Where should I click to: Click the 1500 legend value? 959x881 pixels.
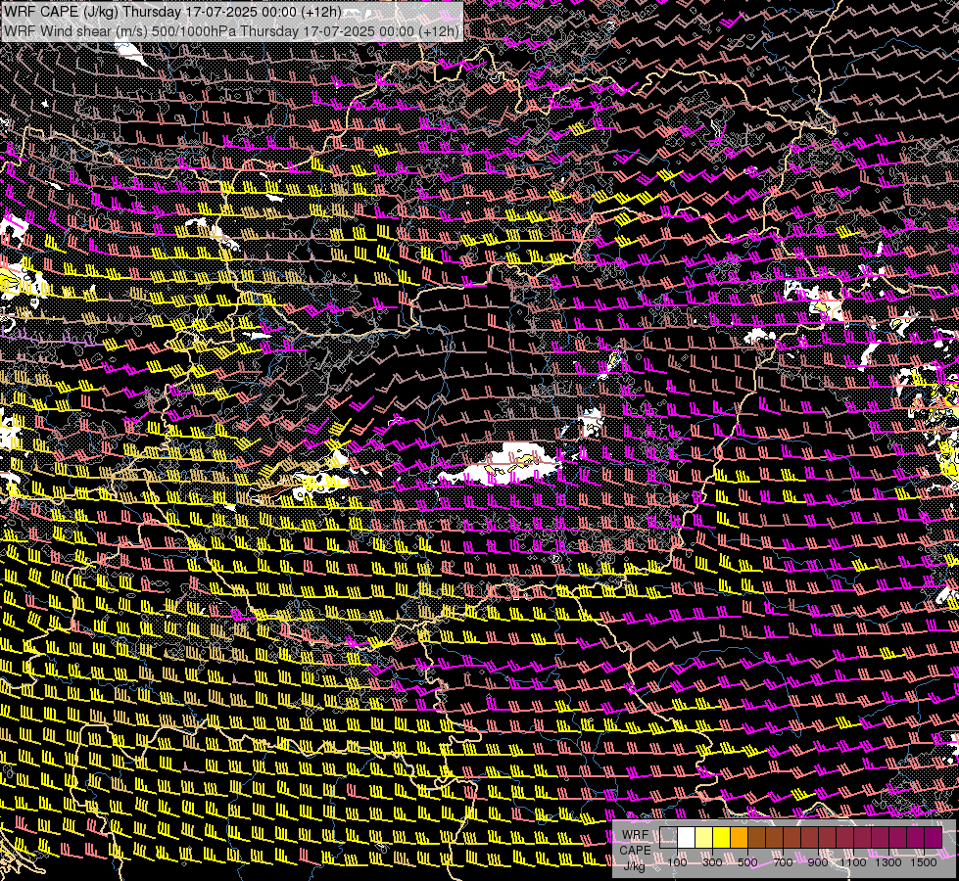pos(924,862)
